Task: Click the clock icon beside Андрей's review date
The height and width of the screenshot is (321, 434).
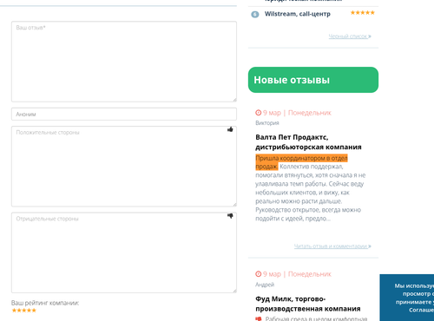Action: (258, 274)
